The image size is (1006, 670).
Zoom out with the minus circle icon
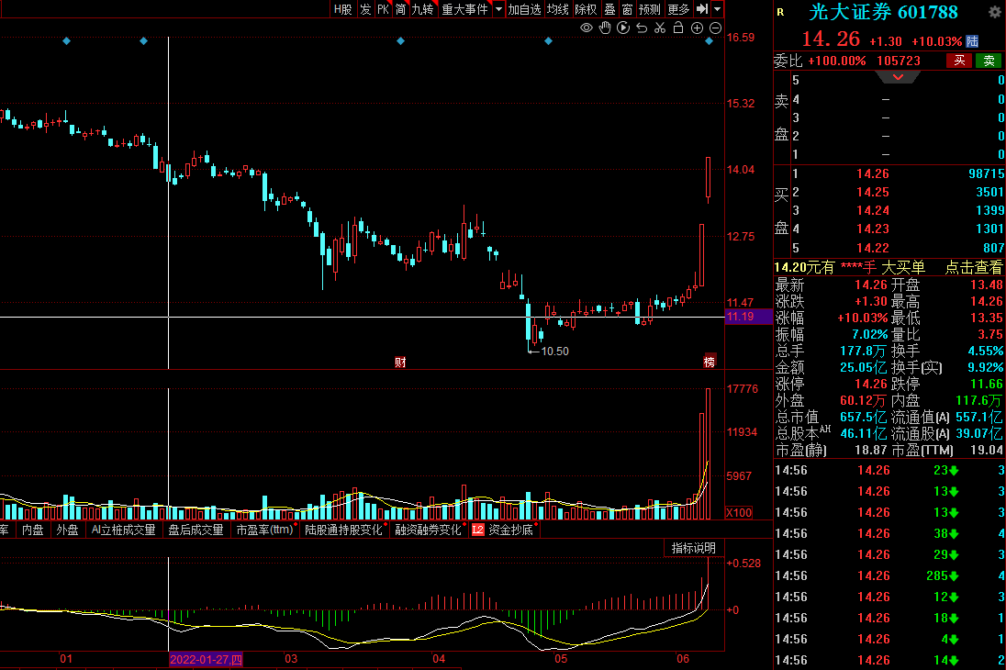tap(715, 28)
